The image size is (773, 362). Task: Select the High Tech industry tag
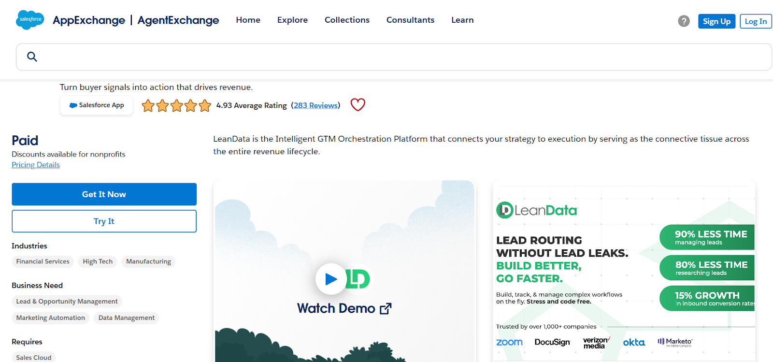pos(98,261)
